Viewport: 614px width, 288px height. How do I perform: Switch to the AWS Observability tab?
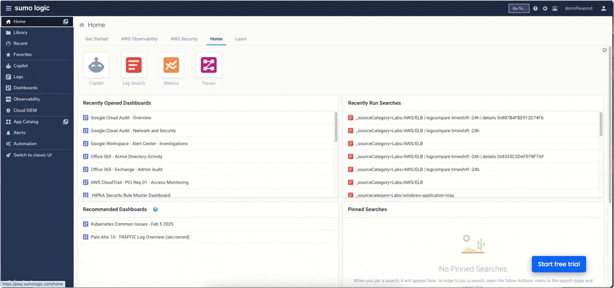coord(139,39)
